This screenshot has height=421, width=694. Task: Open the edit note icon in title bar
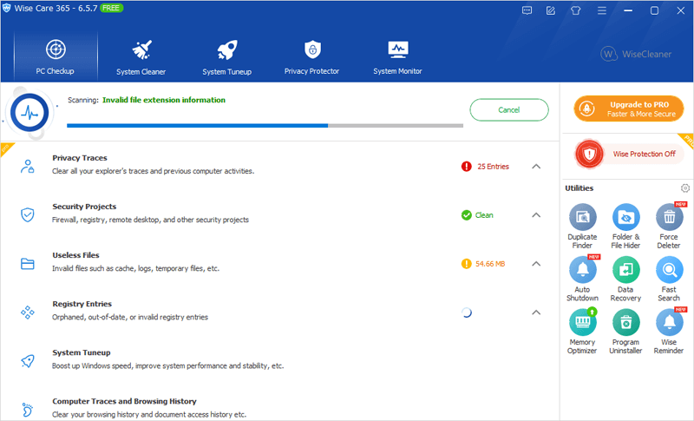click(551, 10)
